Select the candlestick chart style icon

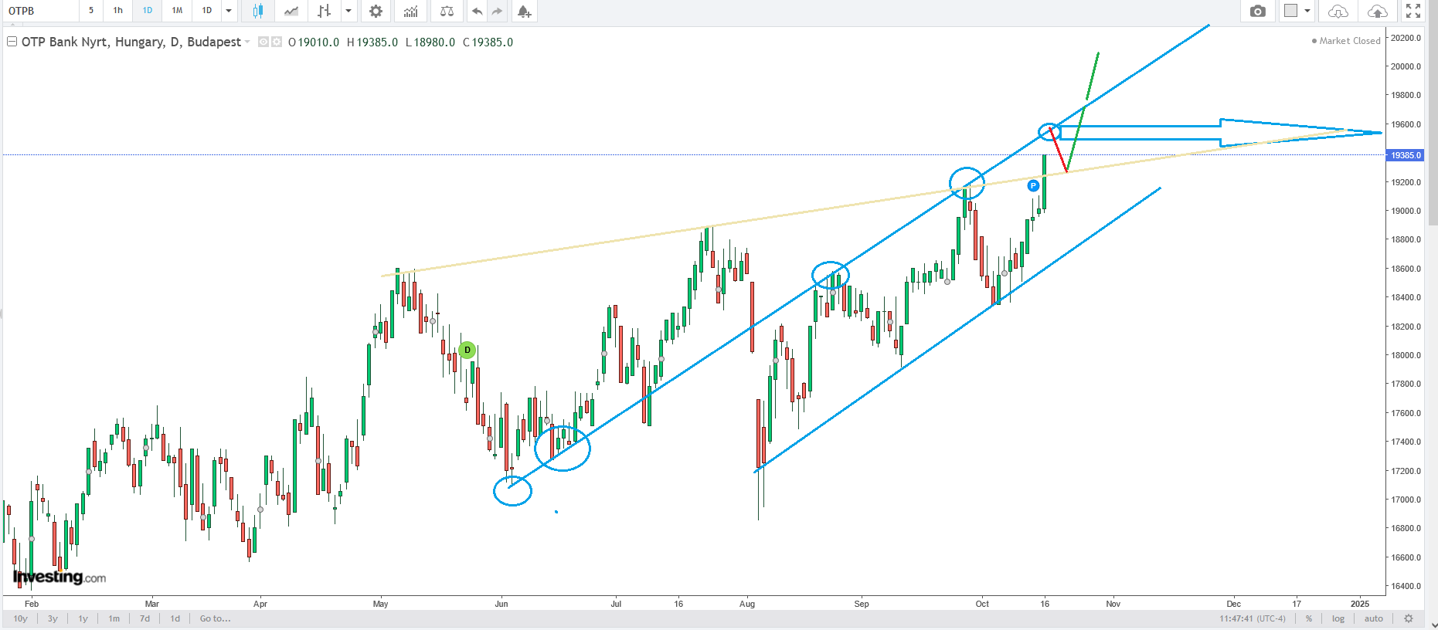[x=258, y=11]
